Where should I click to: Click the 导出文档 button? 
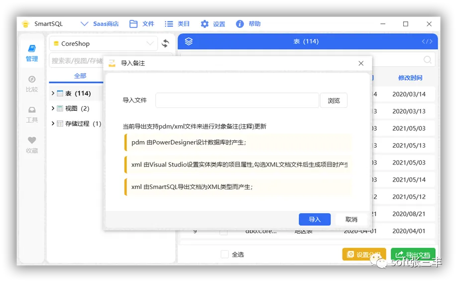pyautogui.click(x=413, y=255)
